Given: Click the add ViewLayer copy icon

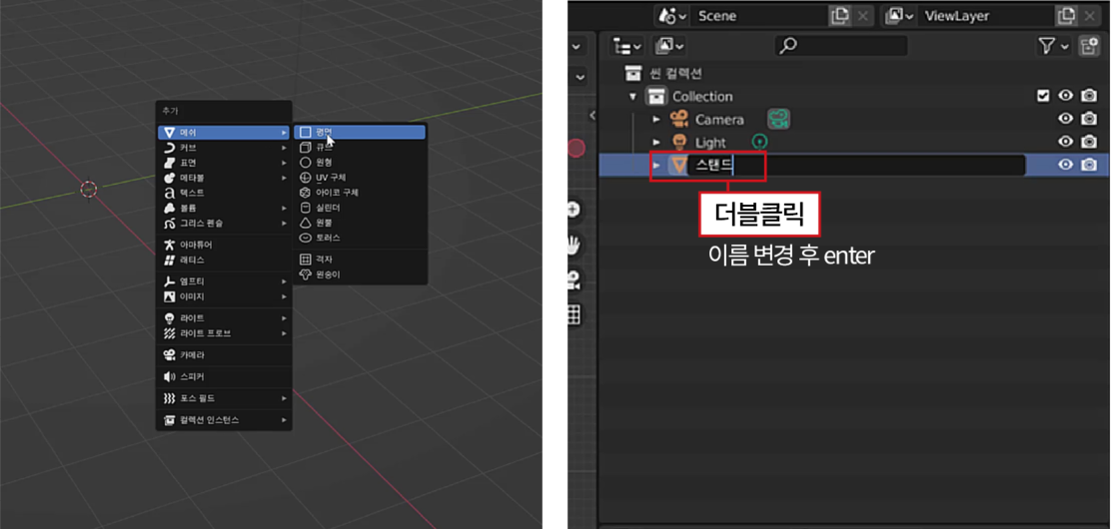Looking at the screenshot, I should [1066, 16].
